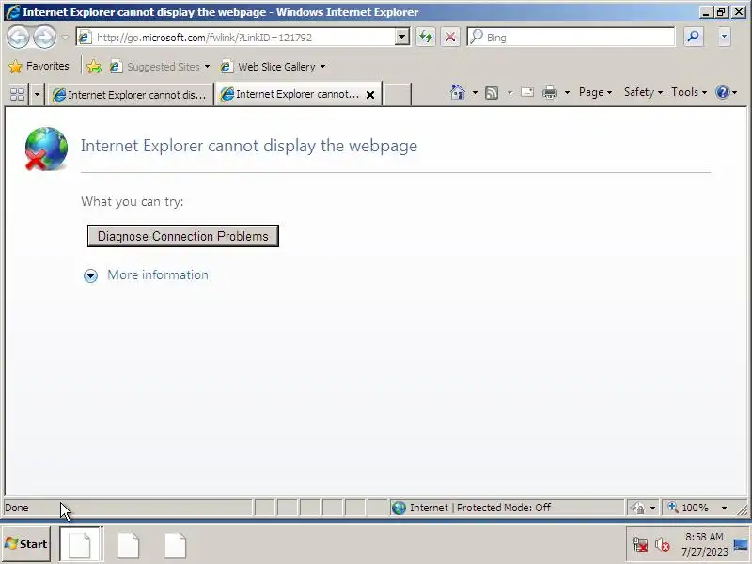
Task: Open the Web Slice Gallery item
Action: pos(272,66)
